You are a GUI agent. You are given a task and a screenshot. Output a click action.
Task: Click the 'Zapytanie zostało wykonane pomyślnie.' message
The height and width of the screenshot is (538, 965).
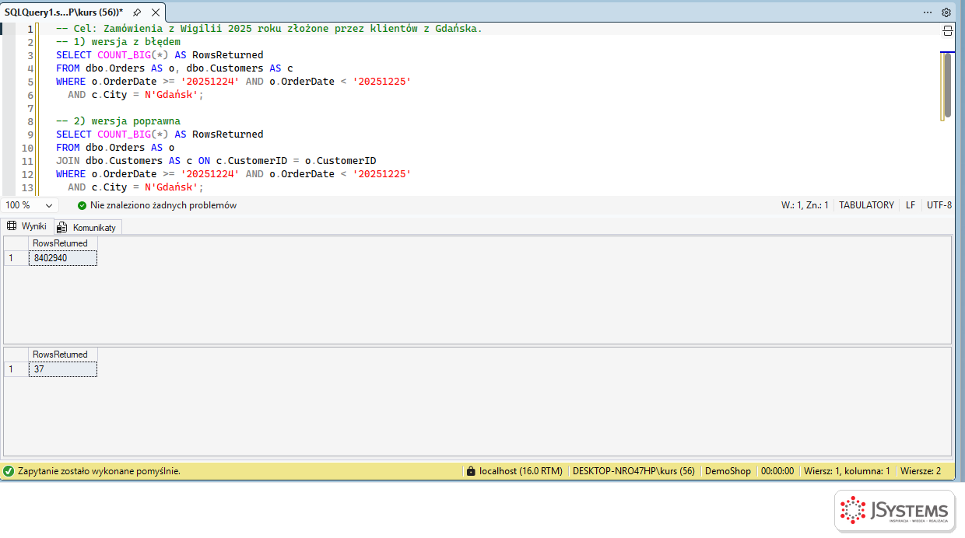pos(99,471)
